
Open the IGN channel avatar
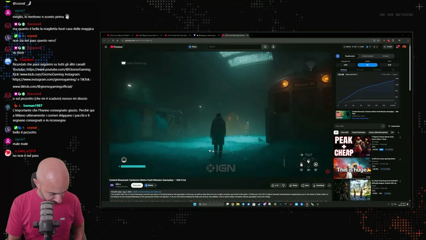click(112, 185)
